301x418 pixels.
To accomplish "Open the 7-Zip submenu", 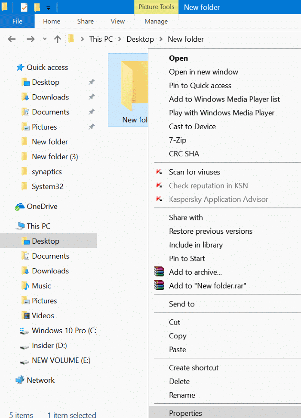I will point(178,140).
